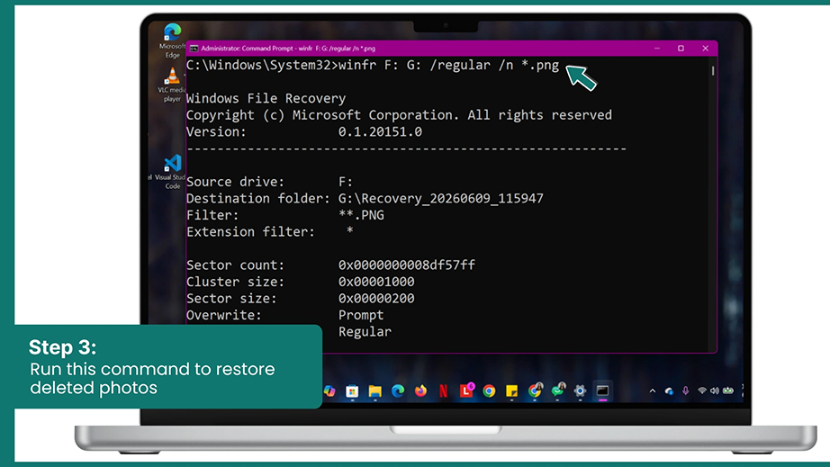
Task: Click the Command Prompt title bar icon
Action: tap(194, 48)
